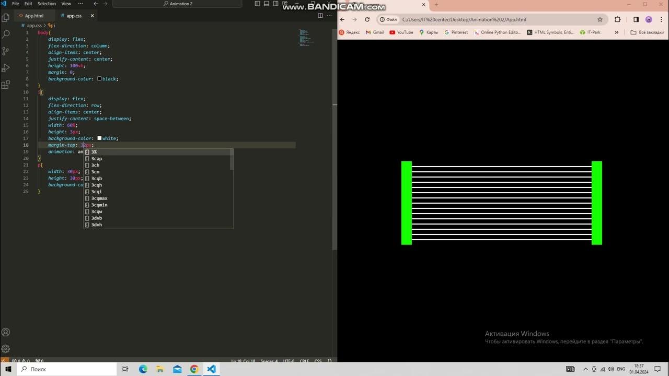The height and width of the screenshot is (376, 669).
Task: Open a new Chrome tab
Action: pyautogui.click(x=436, y=5)
